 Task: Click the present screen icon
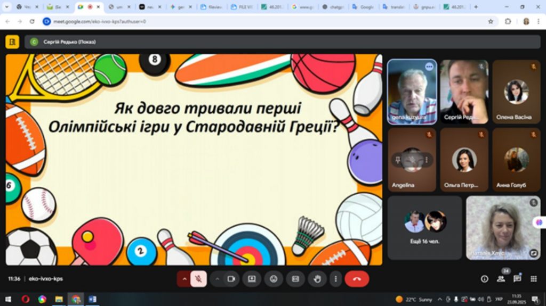tap(252, 279)
